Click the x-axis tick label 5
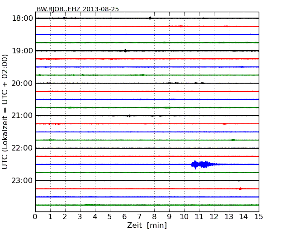The image size is (294, 235). (110, 217)
